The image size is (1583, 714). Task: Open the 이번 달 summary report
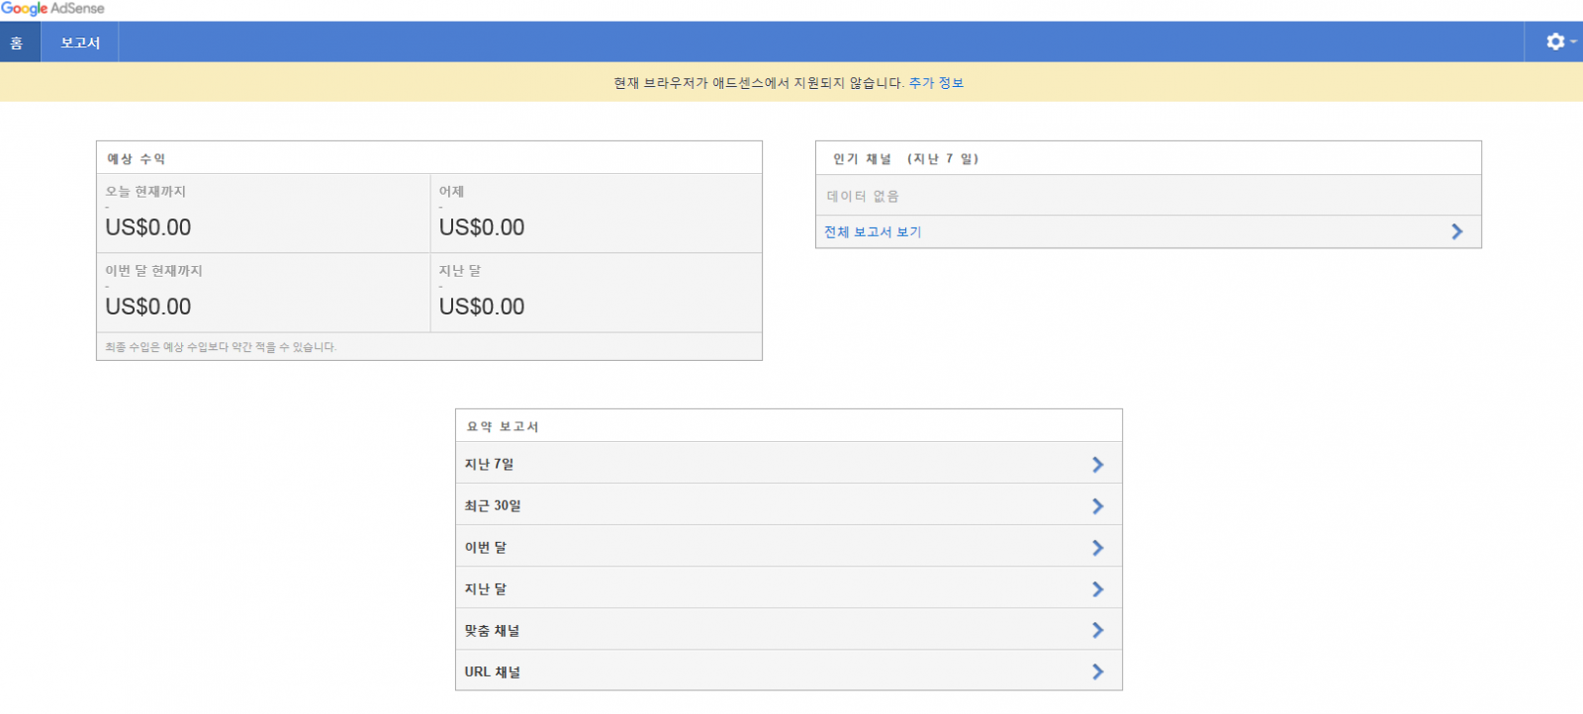486,547
